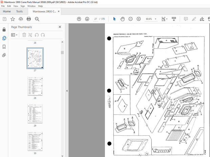Select the page 28 thumbnail
The image size is (210, 157).
coord(35,86)
